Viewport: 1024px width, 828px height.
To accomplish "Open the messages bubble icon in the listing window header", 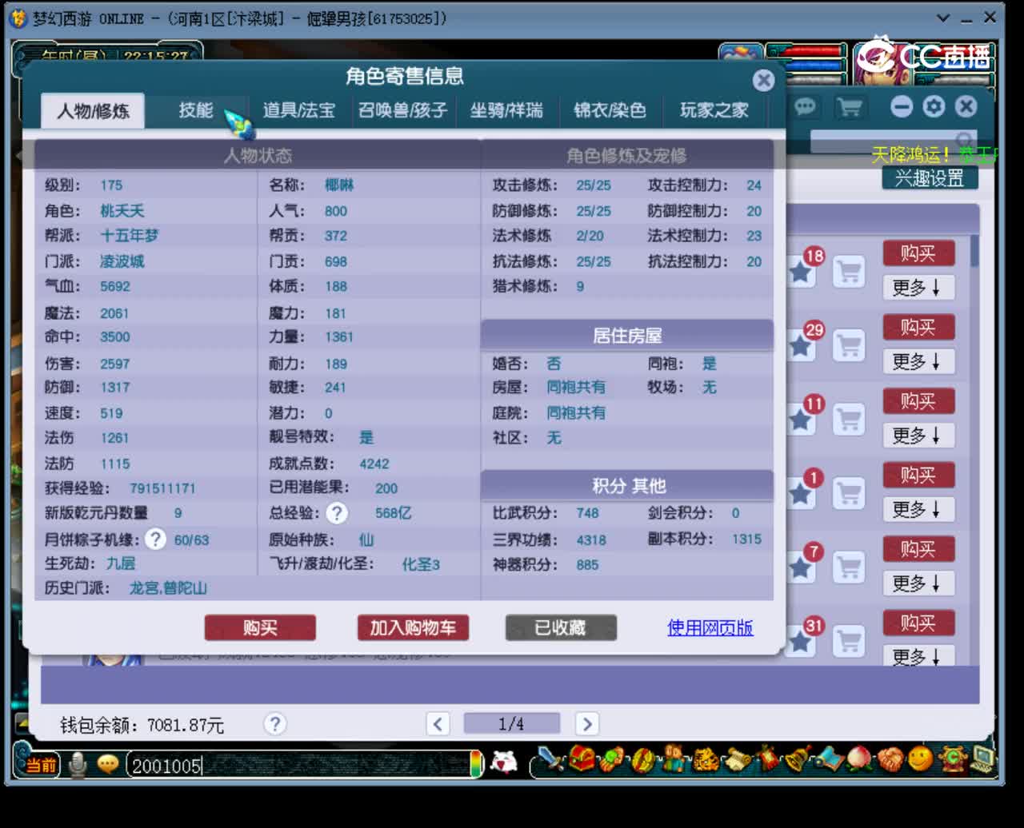I will pyautogui.click(x=806, y=106).
